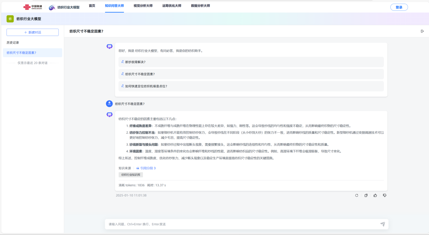This screenshot has width=429, height=235.
Task: Switch to the 视觉分析大师 tab
Action: tap(143, 6)
